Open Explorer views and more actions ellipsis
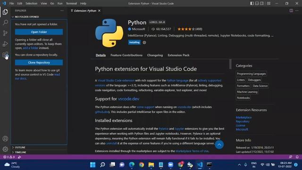The height and width of the screenshot is (170, 302). pos(62,10)
